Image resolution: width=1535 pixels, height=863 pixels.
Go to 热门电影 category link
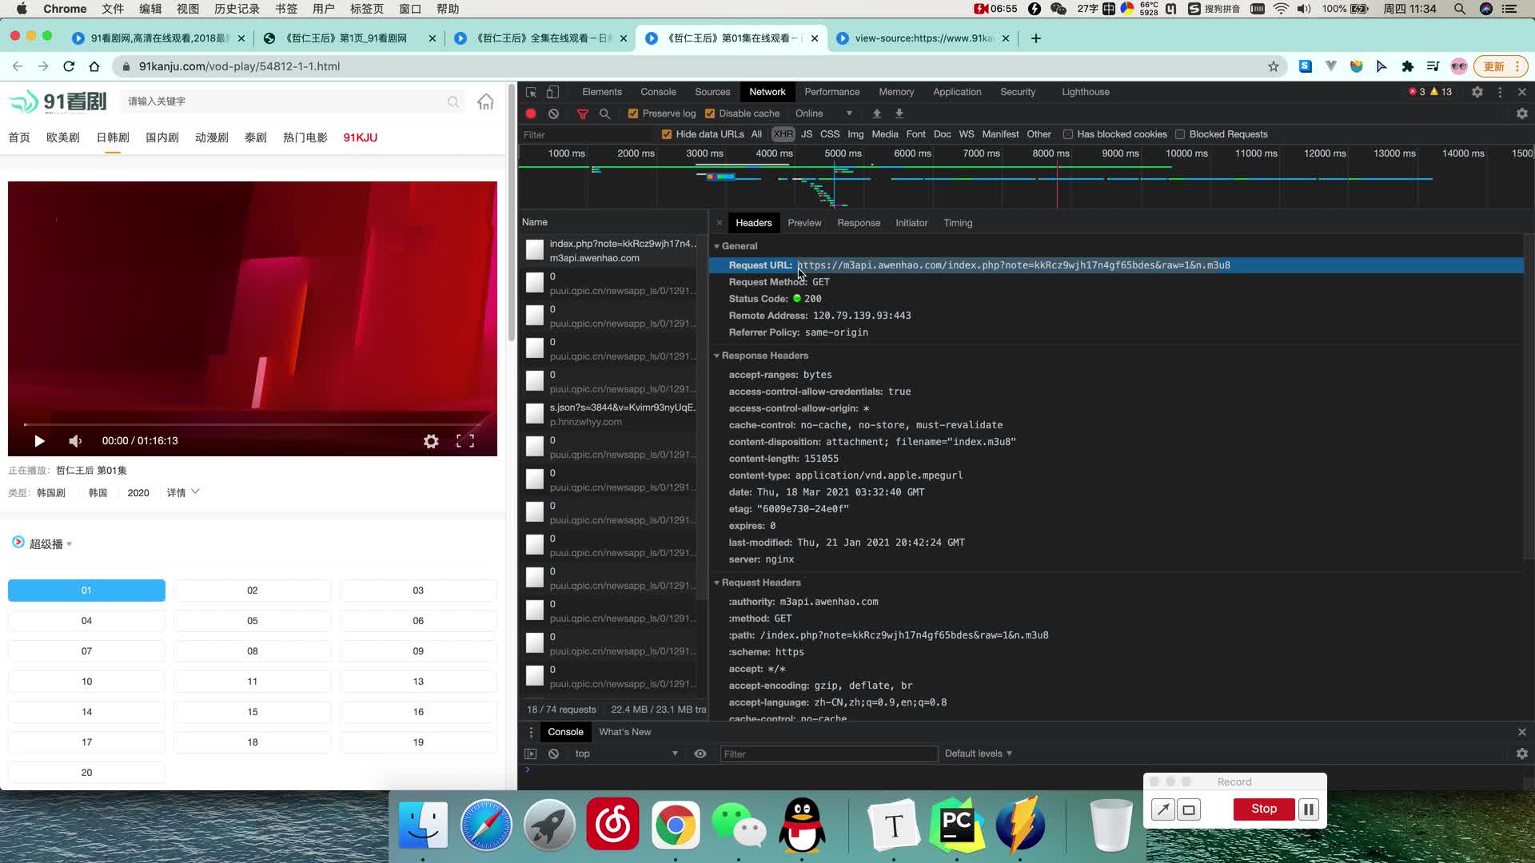[x=305, y=137]
